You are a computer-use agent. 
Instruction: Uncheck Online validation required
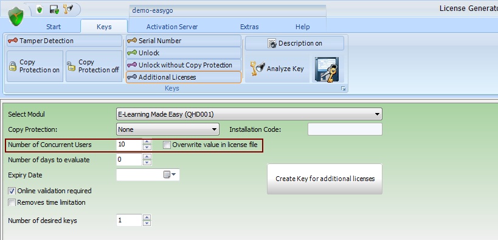[12, 191]
